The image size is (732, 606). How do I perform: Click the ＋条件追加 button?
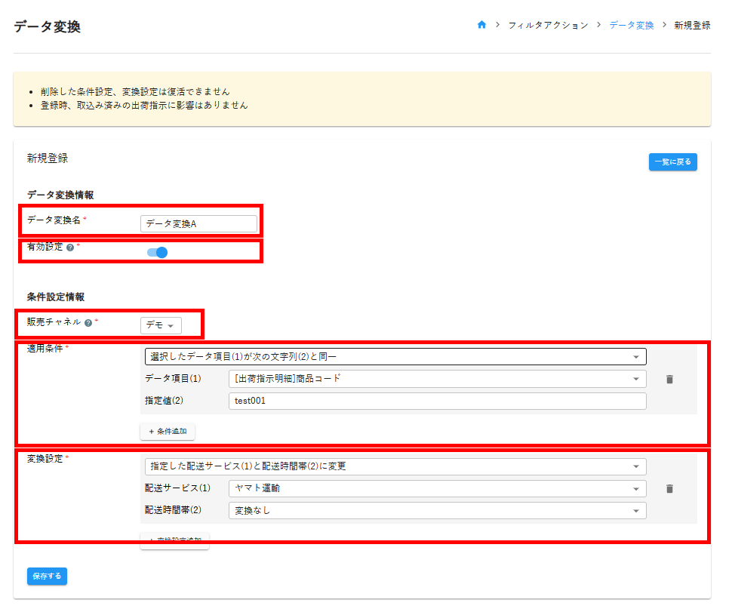[x=168, y=431]
